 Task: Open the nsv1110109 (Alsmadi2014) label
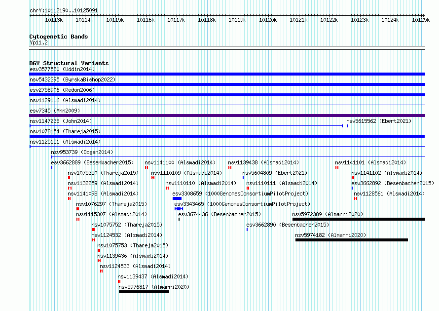[186, 173]
